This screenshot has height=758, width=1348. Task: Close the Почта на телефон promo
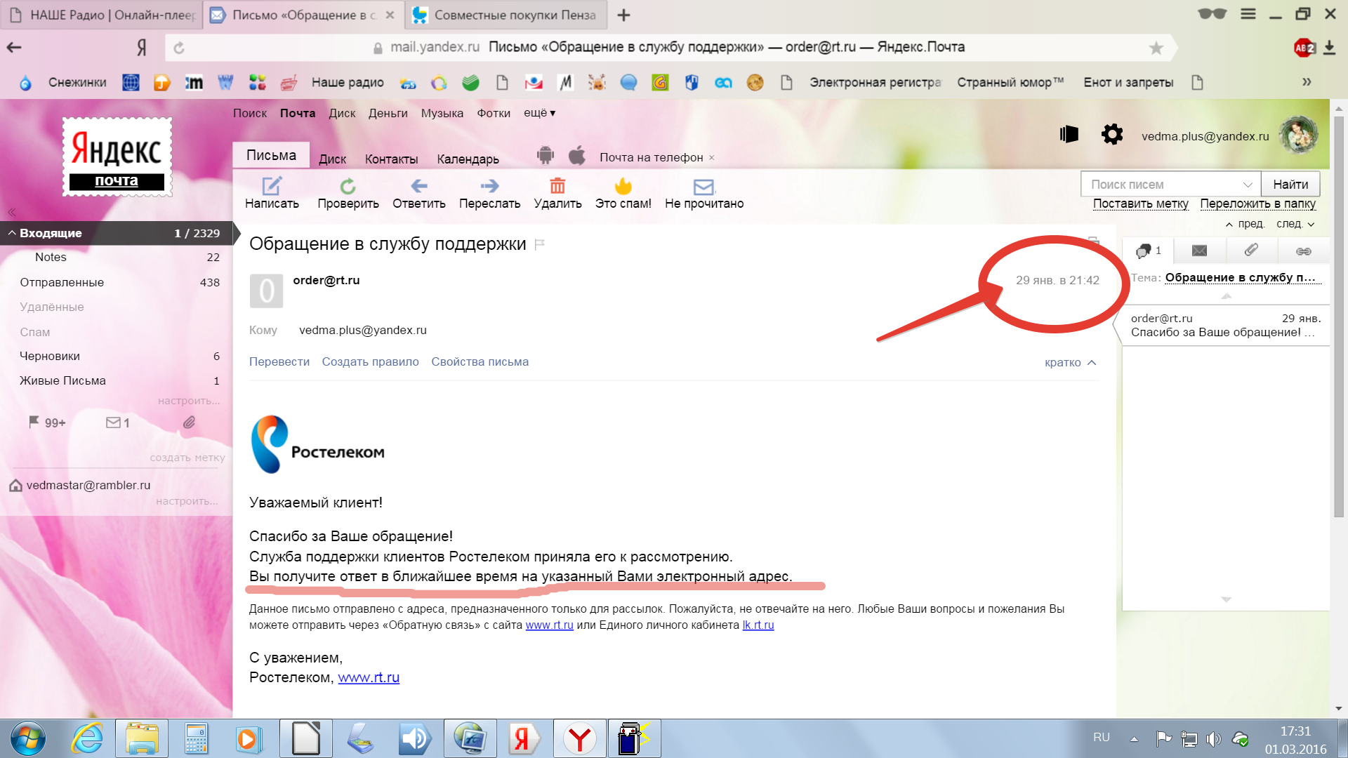point(711,158)
